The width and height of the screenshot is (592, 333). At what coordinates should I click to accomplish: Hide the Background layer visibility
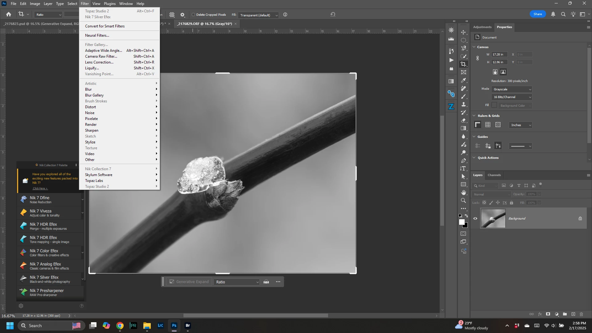pos(475,219)
